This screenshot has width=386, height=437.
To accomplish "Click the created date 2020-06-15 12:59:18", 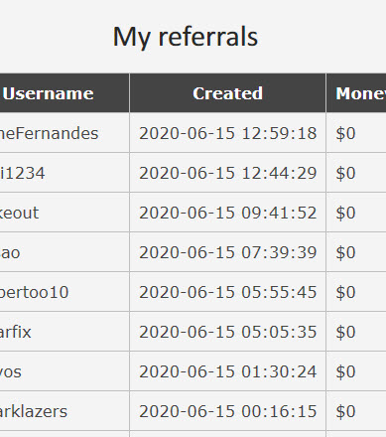I will pos(228,133).
